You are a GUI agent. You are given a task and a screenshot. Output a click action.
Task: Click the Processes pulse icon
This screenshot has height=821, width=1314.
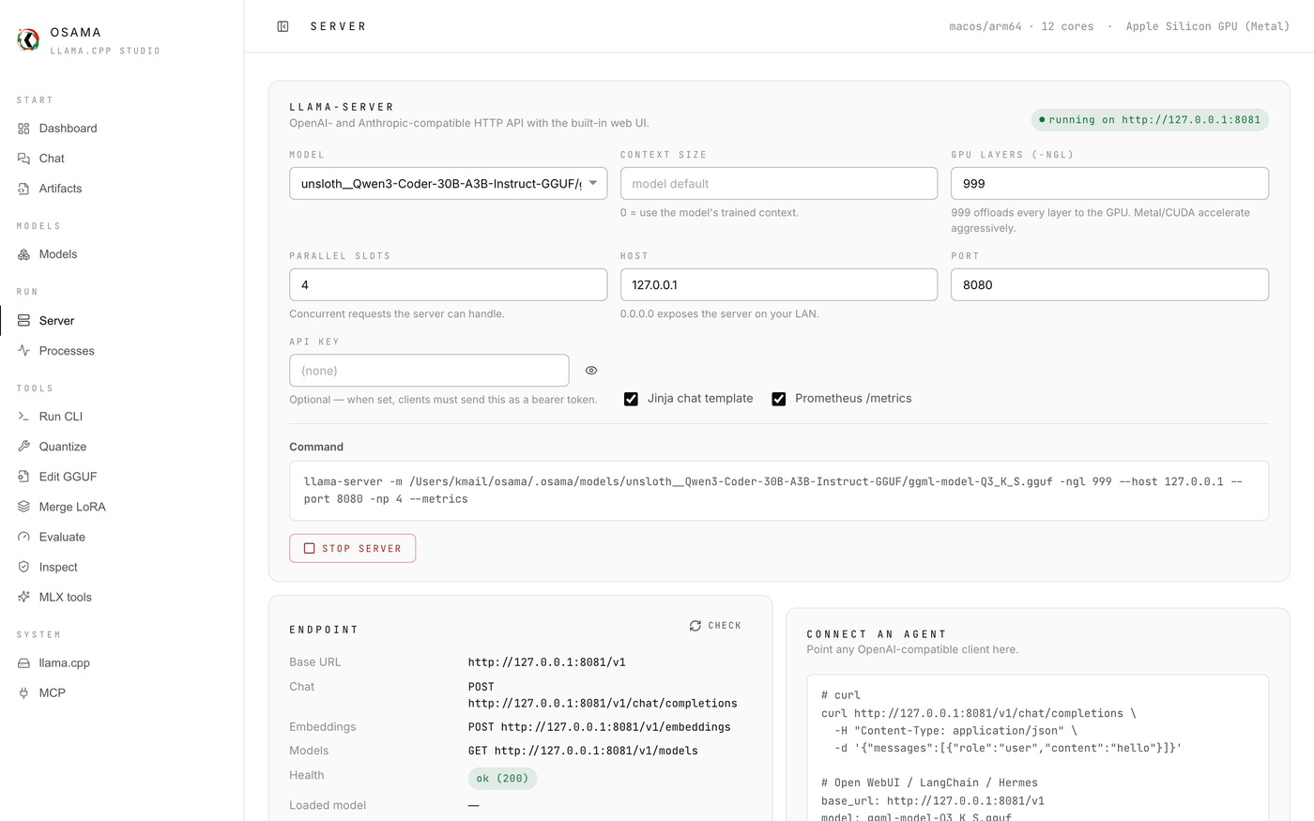pos(23,351)
